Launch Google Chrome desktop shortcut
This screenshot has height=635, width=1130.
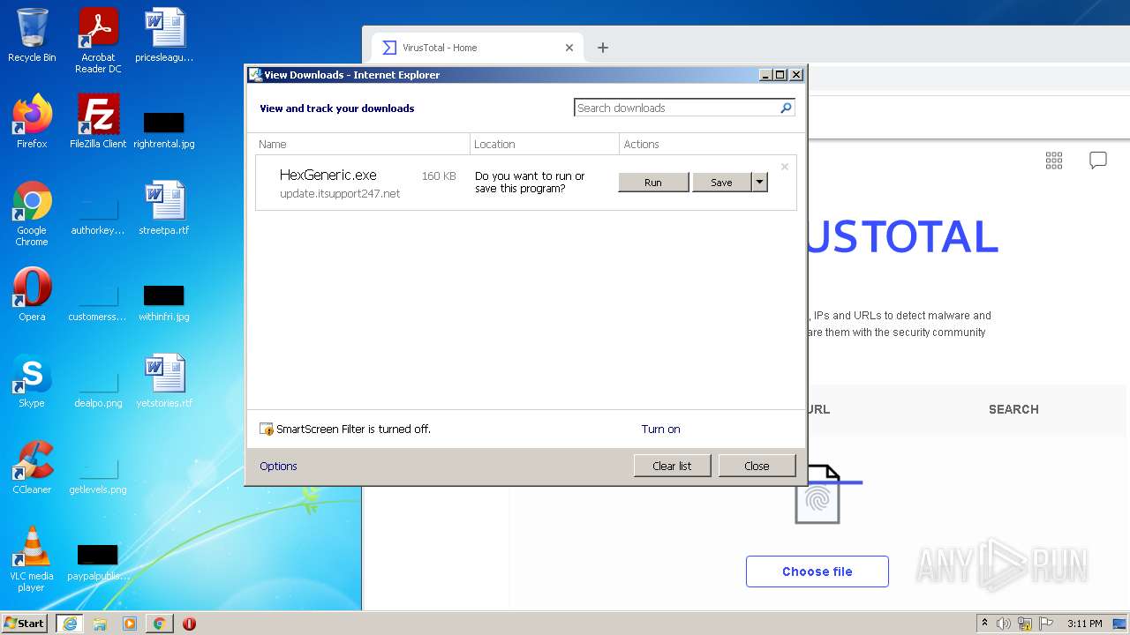[x=32, y=213]
